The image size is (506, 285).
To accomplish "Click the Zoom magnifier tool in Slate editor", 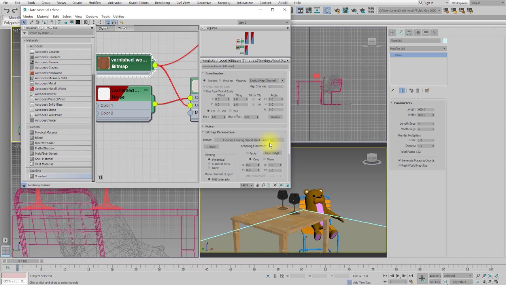I will (x=263, y=185).
